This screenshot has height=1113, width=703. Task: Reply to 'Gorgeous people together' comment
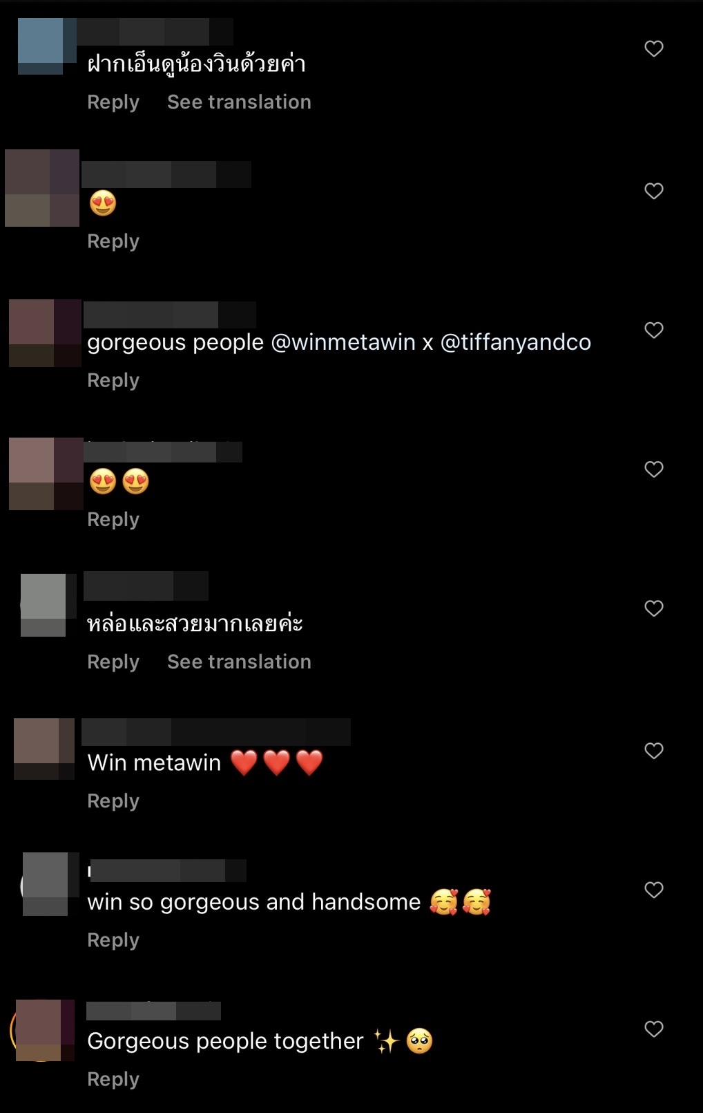[x=113, y=1079]
